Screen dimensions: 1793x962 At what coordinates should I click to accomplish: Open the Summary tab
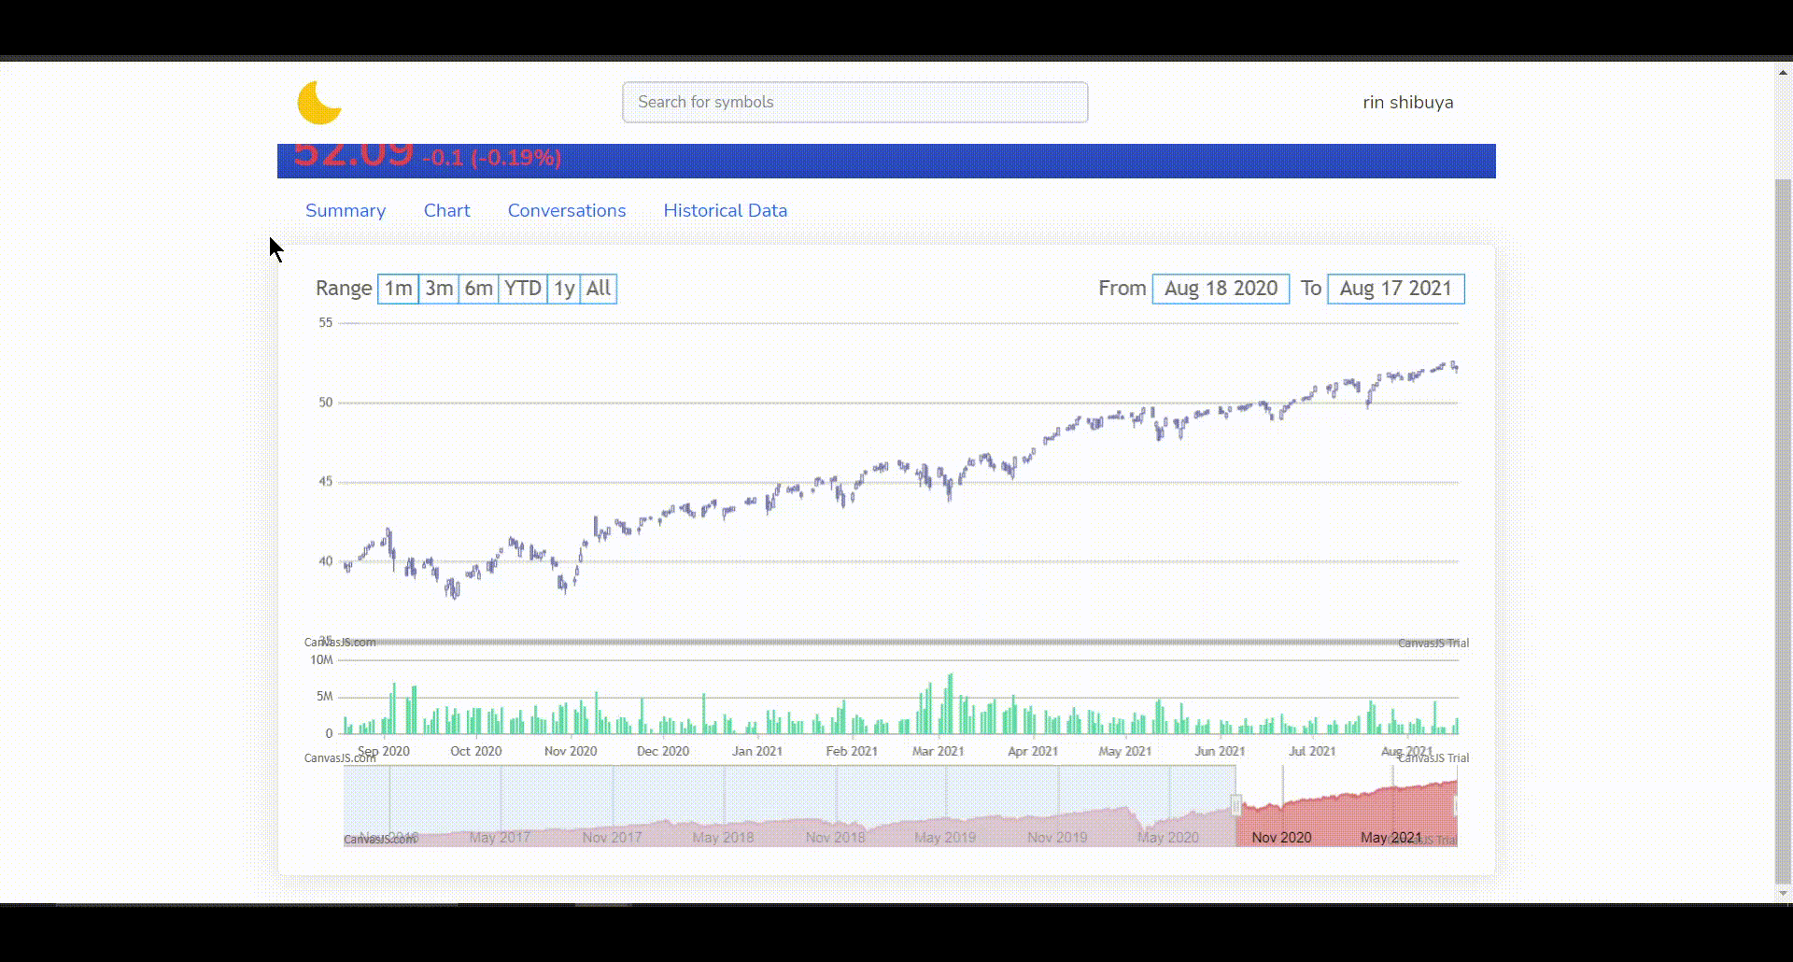pos(346,210)
